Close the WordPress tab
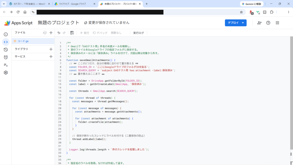293x165 pixels. 49,4
